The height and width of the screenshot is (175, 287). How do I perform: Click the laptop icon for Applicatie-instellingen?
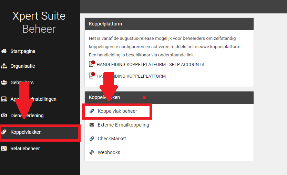(x=4, y=99)
